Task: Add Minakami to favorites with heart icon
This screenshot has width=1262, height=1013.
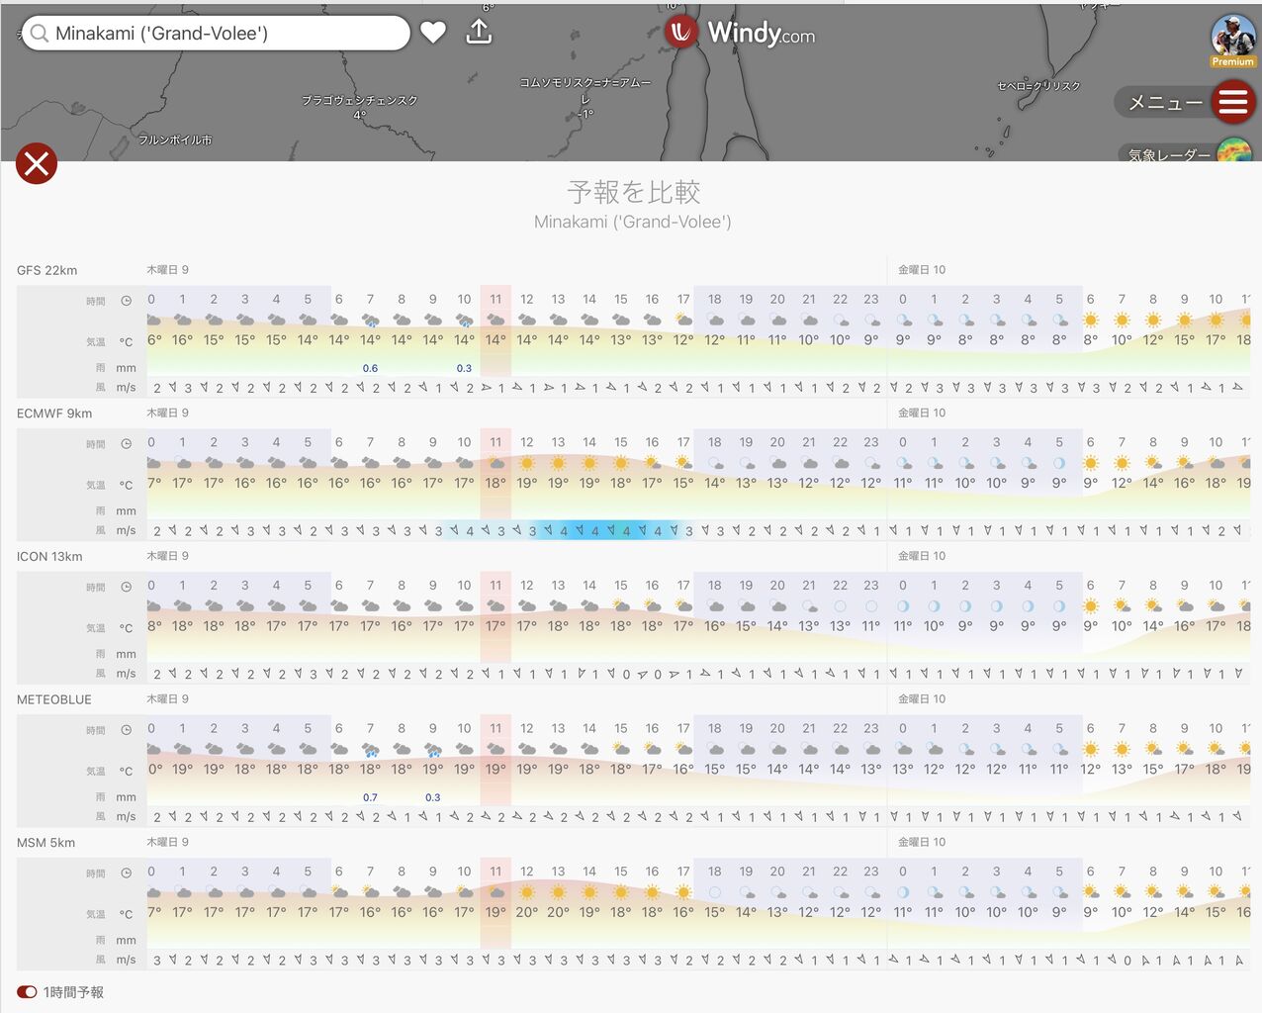Action: coord(433,33)
